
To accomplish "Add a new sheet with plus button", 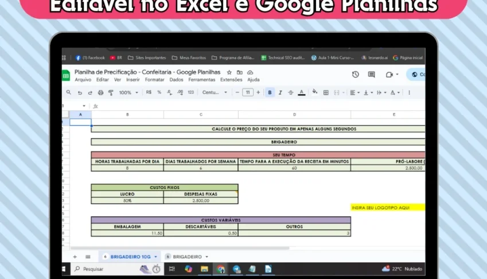I will [75, 257].
